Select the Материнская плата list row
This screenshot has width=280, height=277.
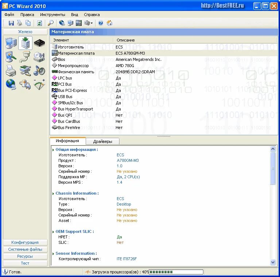point(164,53)
